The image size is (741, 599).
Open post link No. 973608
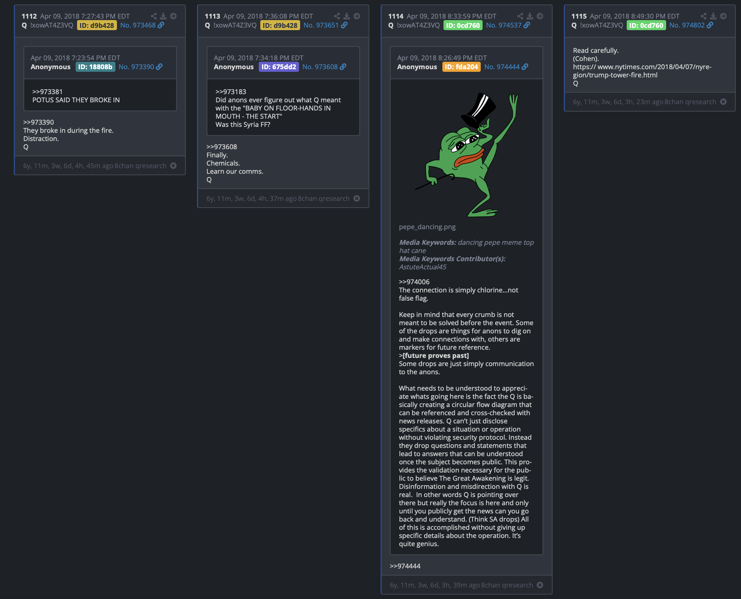coord(320,67)
